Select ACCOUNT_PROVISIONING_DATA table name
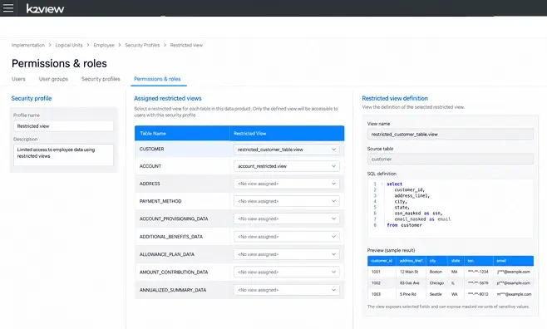 pos(174,219)
